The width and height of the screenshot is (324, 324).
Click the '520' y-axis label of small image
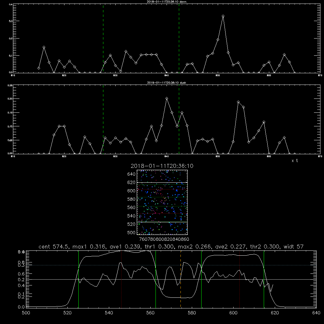[x=132, y=224]
